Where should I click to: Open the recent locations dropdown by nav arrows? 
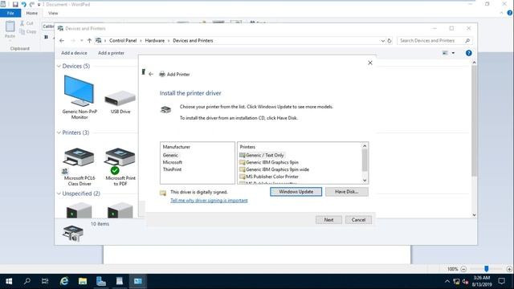81,41
